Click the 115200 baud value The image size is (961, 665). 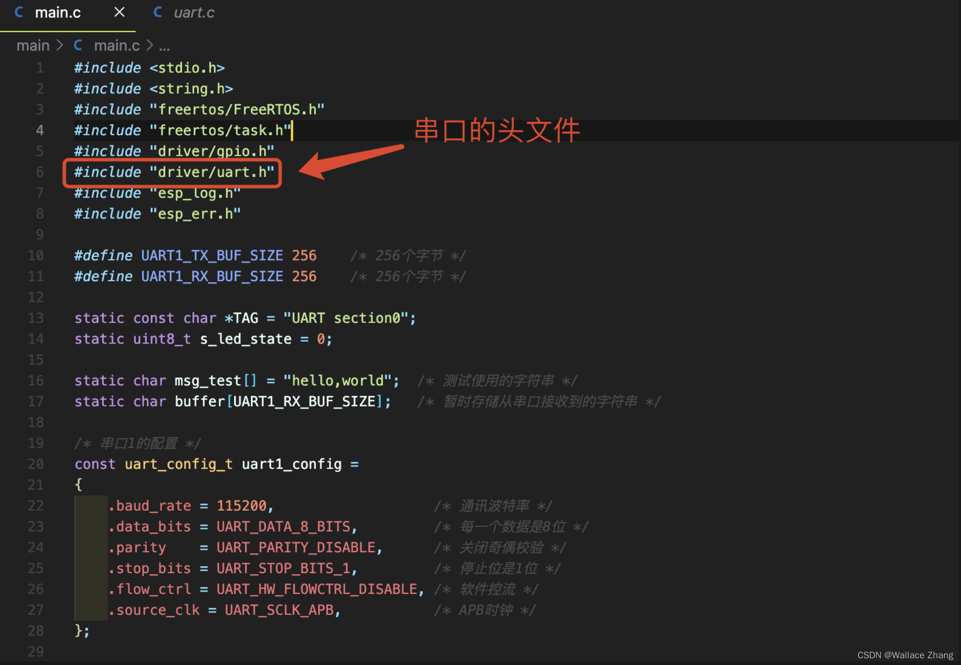241,506
